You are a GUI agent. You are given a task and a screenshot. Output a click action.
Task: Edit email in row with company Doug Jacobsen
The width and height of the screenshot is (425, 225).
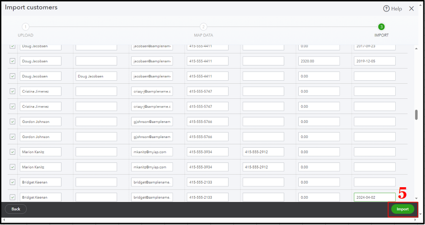tap(152, 76)
